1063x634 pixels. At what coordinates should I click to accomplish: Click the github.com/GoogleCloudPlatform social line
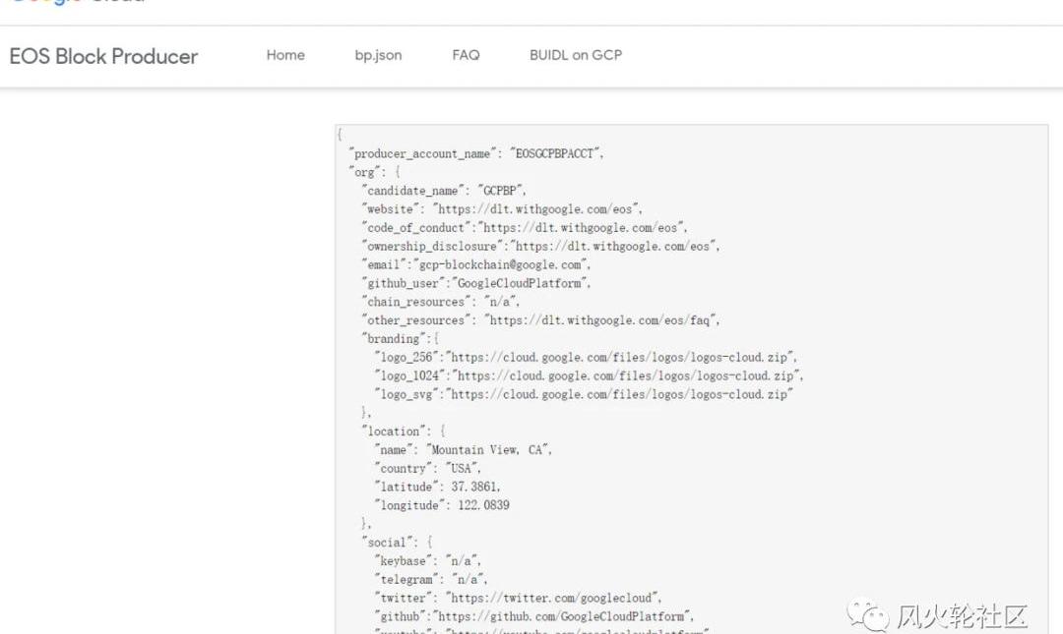(534, 616)
